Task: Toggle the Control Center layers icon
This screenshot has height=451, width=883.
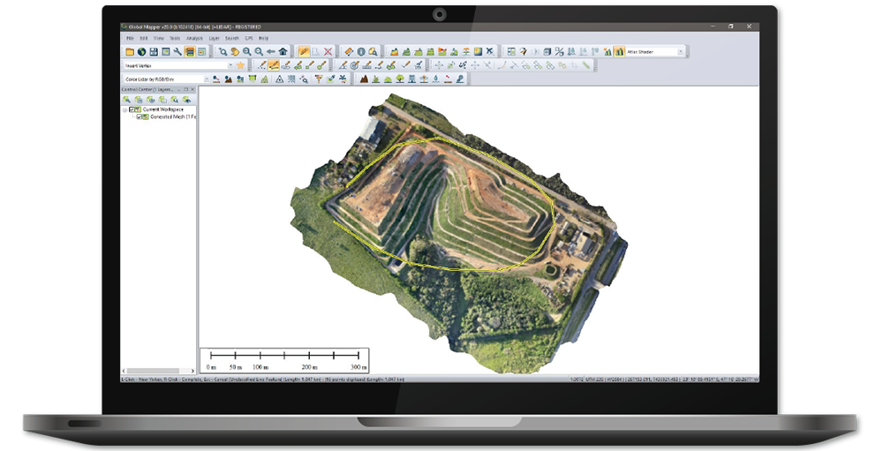Action: click(x=190, y=52)
